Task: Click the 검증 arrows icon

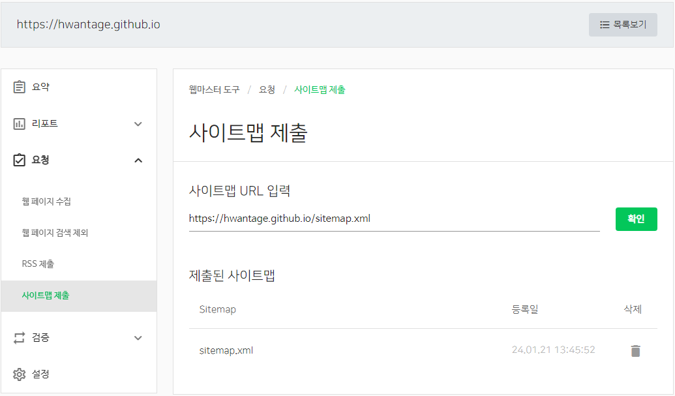Action: pyautogui.click(x=20, y=338)
